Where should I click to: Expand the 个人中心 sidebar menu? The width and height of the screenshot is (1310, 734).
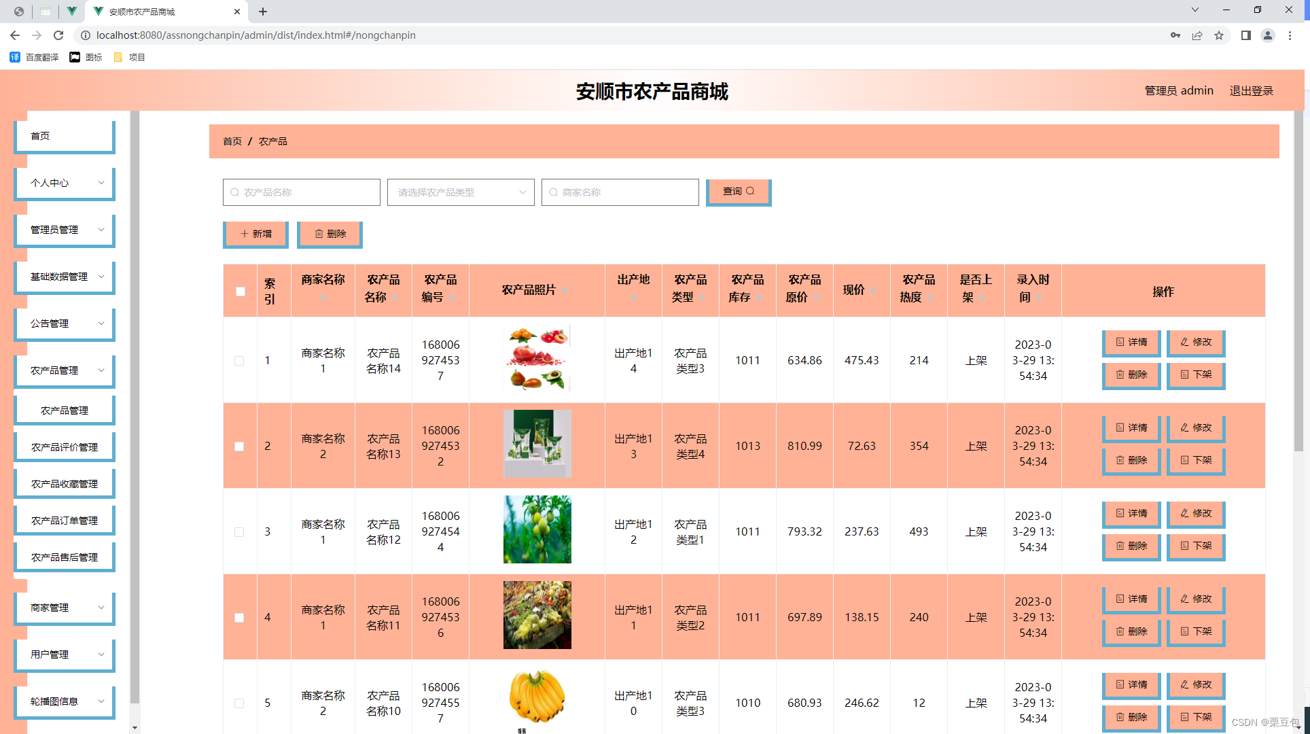[65, 183]
